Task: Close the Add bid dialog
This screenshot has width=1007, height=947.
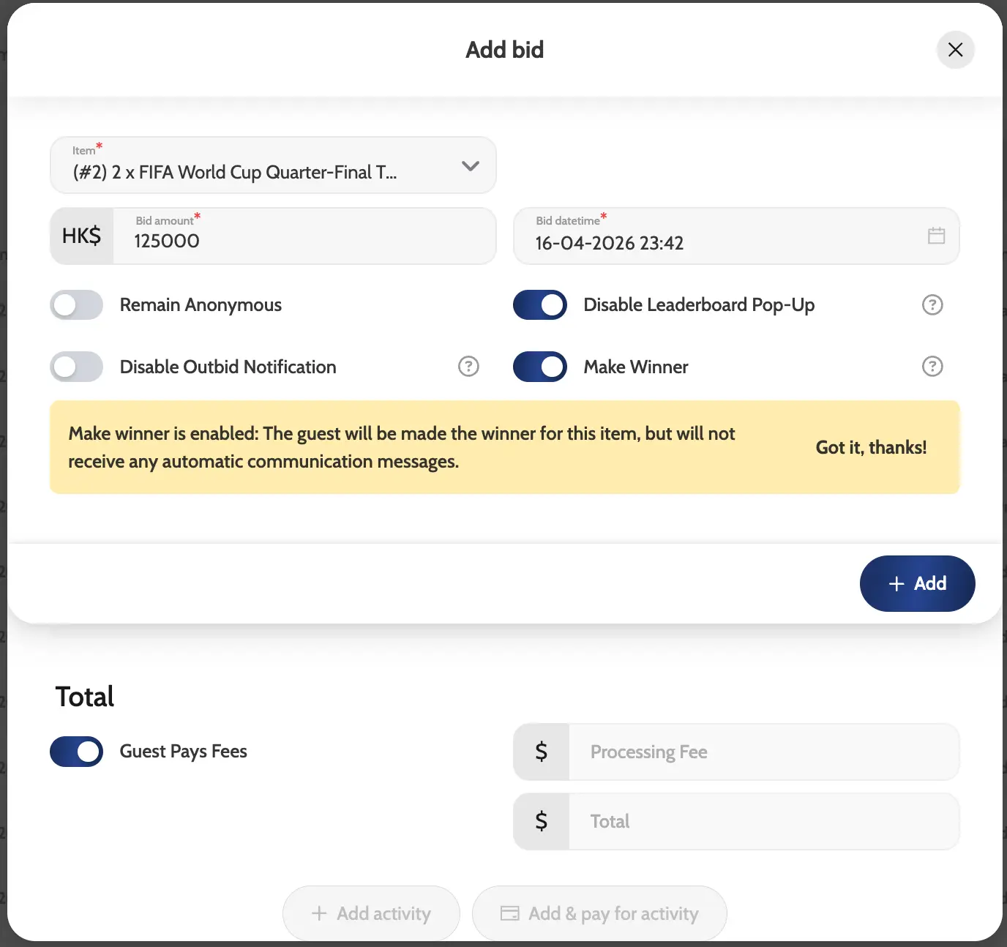Action: tap(955, 50)
